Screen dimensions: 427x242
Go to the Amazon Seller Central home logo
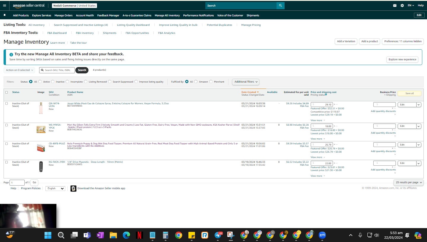coord(29,5)
